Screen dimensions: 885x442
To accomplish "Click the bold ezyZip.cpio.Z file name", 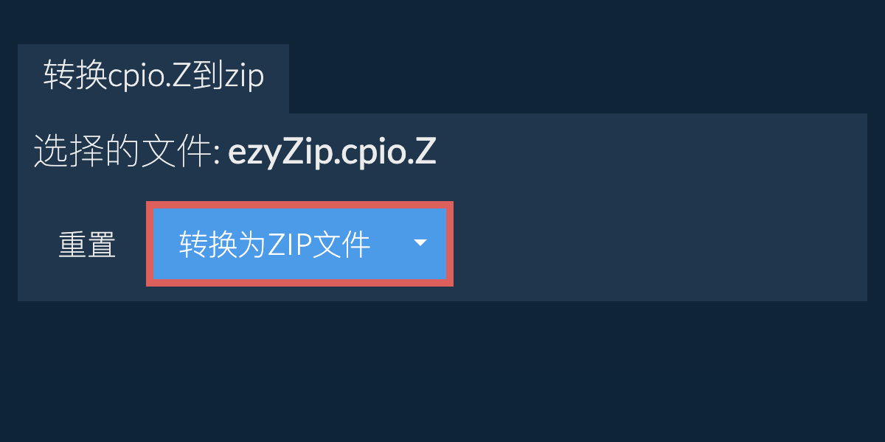I will coord(332,152).
